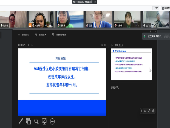Restart the presentation timer
Image resolution: width=170 pixels, height=128 pixels.
(32, 45)
